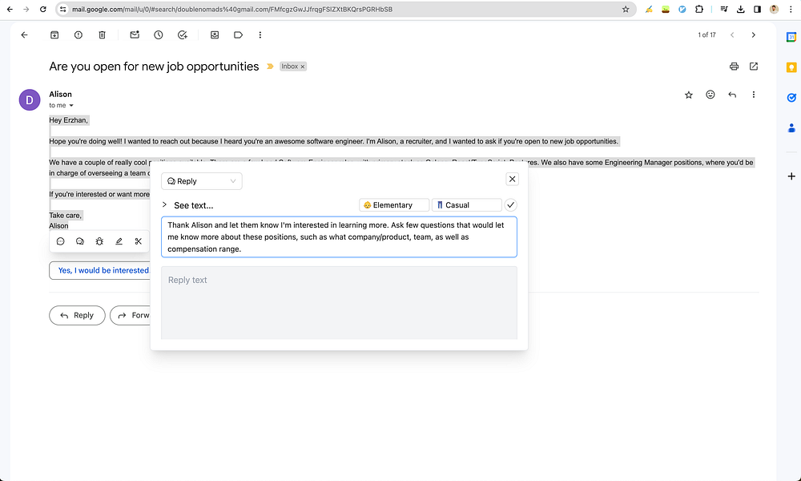The image size is (801, 481).
Task: Click the "Yes, I would be interested" suggestion
Action: click(100, 270)
